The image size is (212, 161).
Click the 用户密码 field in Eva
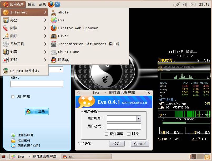coord(124,126)
